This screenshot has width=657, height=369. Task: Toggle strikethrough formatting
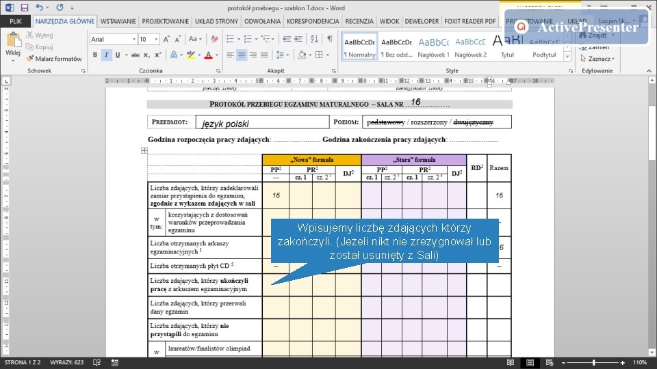(x=136, y=55)
